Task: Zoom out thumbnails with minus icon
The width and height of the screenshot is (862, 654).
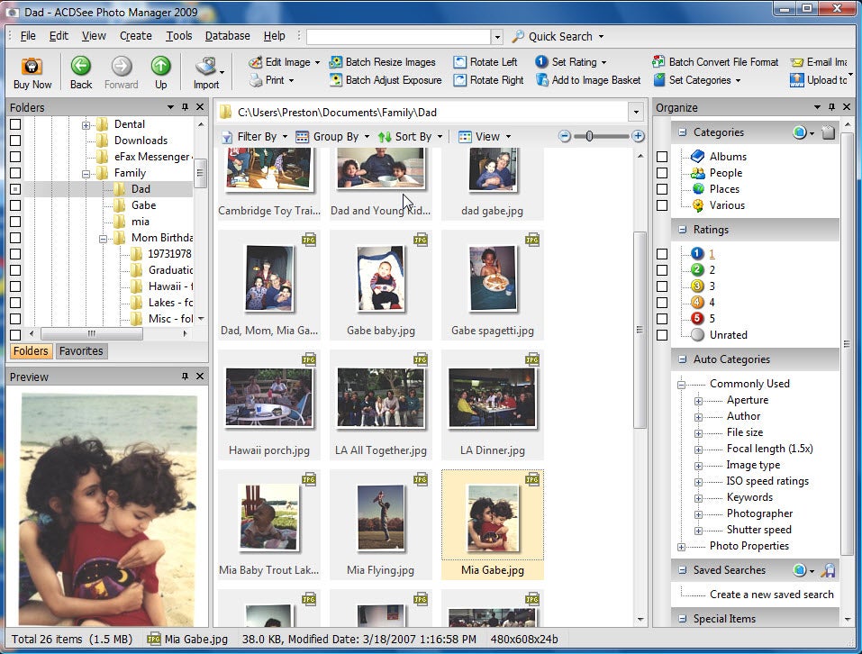Action: [x=565, y=136]
